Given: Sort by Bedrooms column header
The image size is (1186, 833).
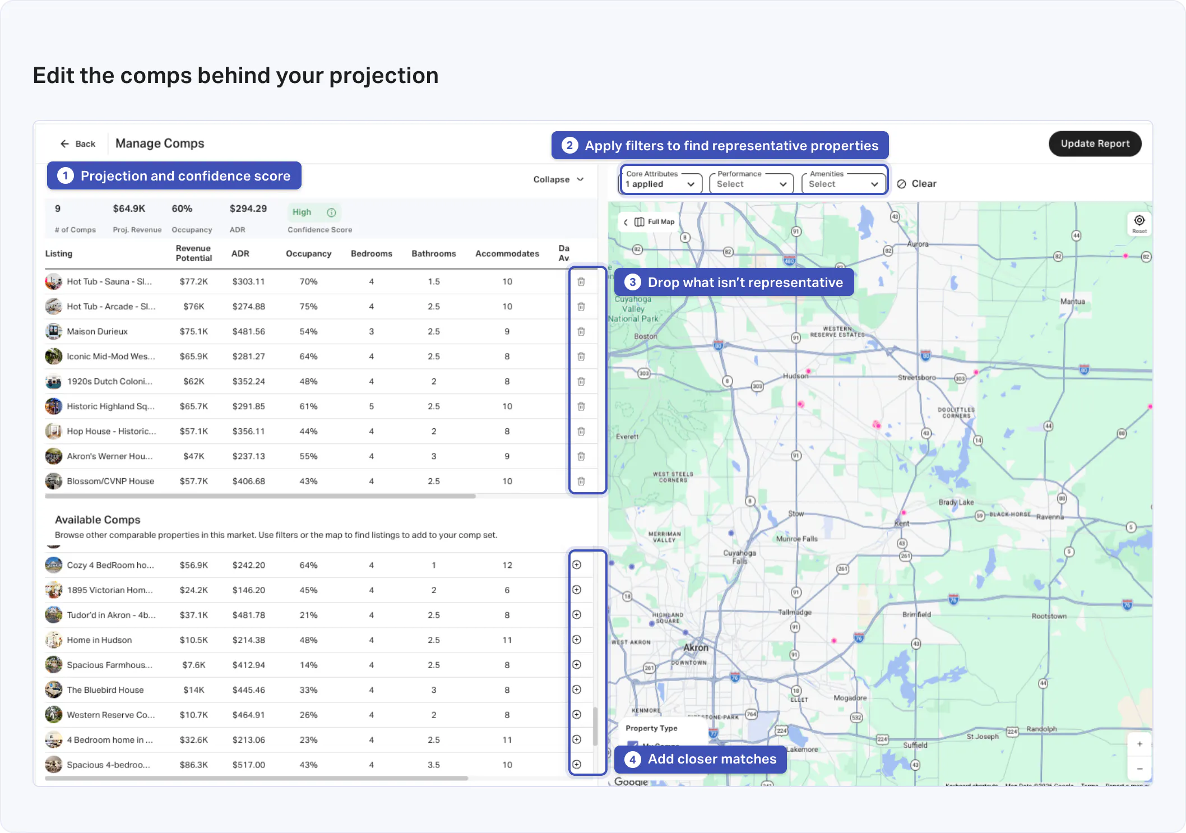Looking at the screenshot, I should [372, 253].
